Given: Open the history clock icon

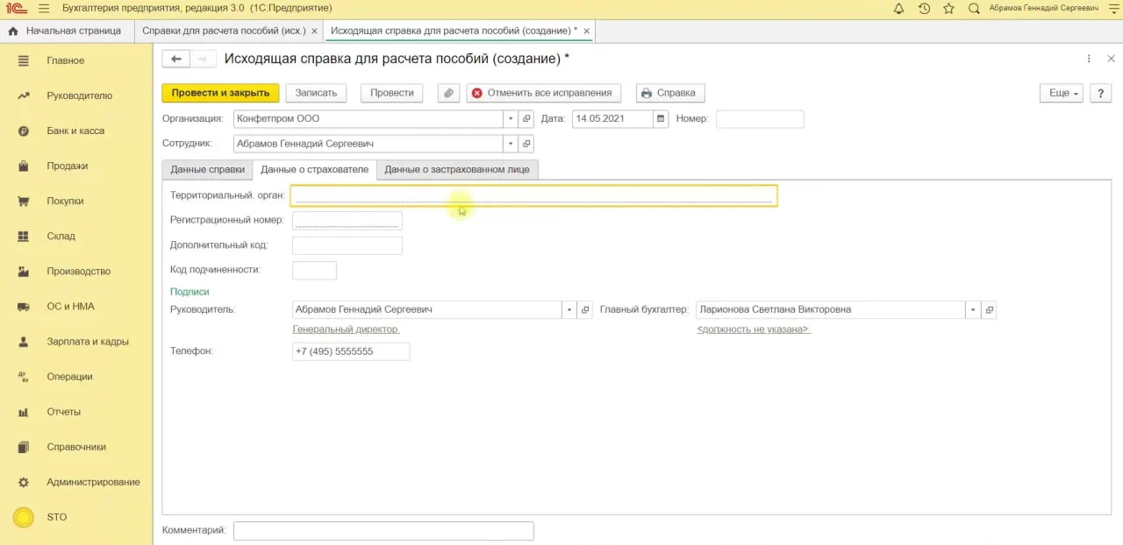Looking at the screenshot, I should pos(924,9).
